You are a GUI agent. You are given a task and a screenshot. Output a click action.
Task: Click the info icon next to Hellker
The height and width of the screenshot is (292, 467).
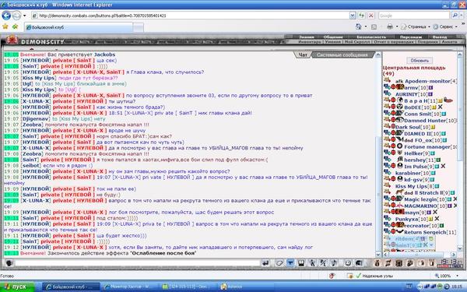click(433, 153)
